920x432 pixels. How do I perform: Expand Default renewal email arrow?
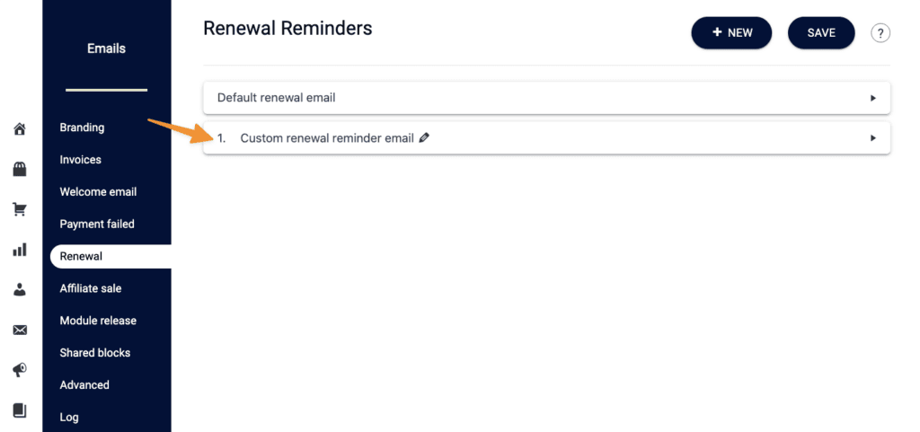(x=873, y=98)
